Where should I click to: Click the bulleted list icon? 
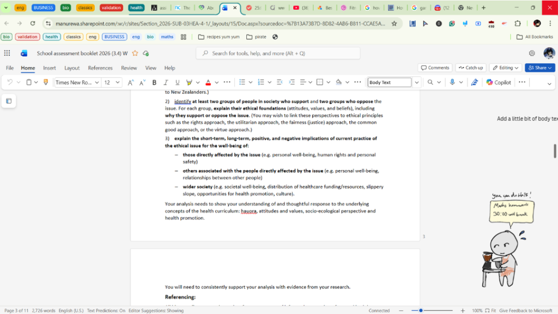pyautogui.click(x=242, y=82)
